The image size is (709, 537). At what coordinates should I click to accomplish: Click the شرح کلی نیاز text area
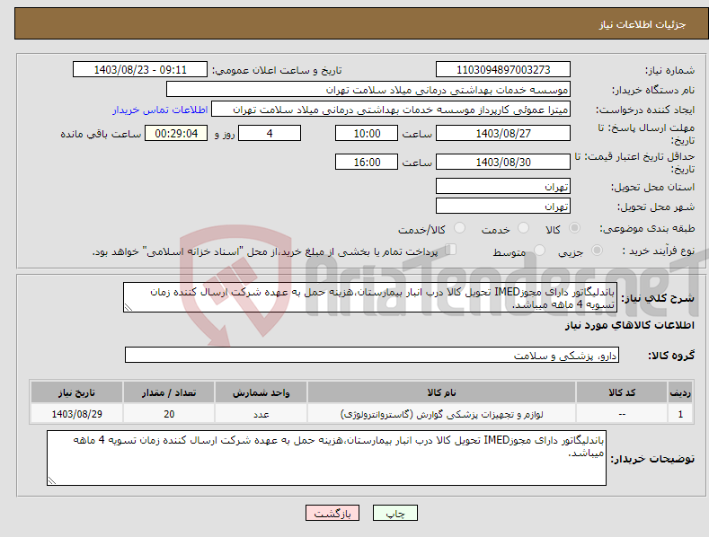point(370,297)
